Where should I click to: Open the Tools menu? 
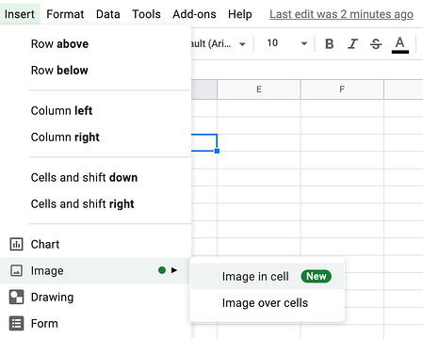pyautogui.click(x=146, y=14)
